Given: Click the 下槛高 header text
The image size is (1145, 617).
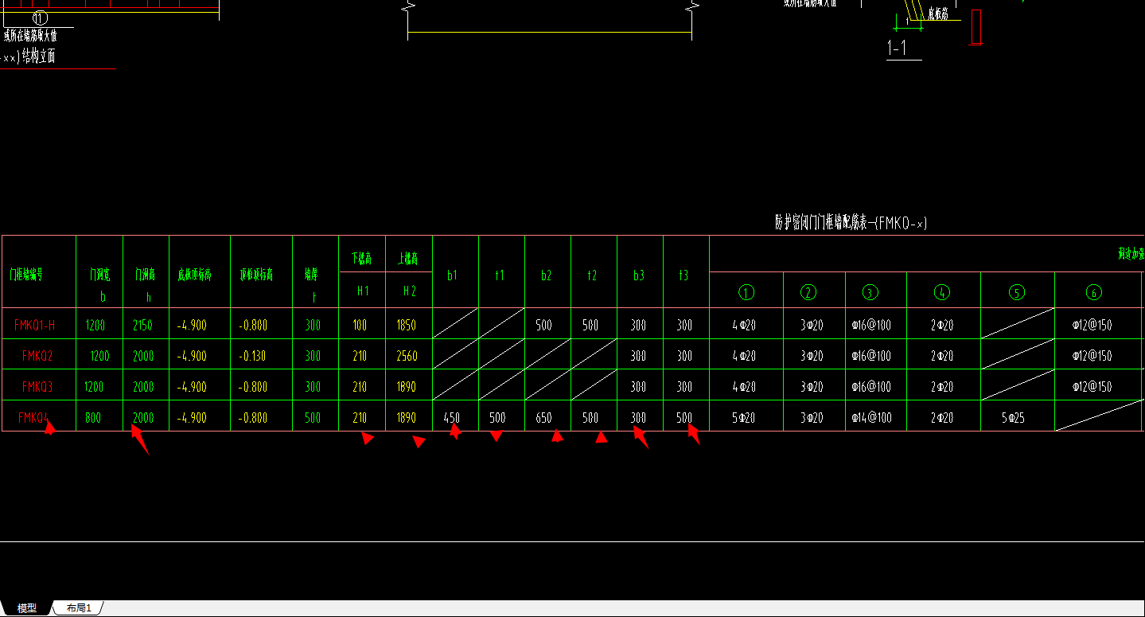Looking at the screenshot, I should [362, 259].
